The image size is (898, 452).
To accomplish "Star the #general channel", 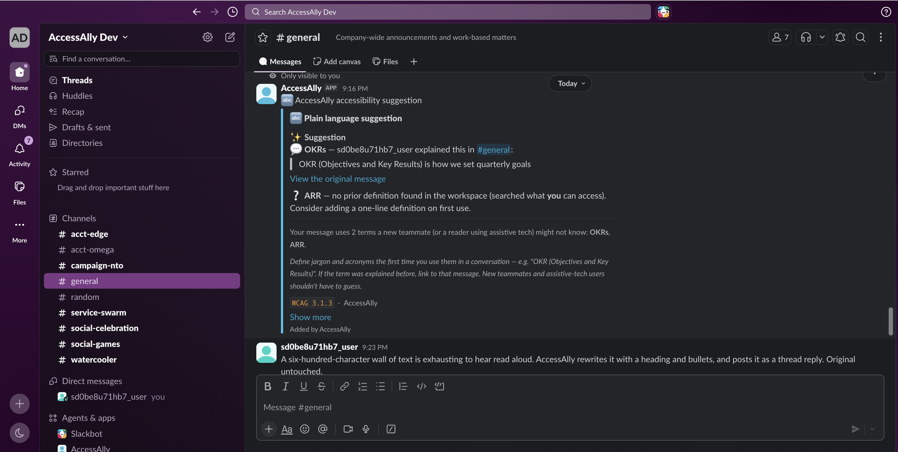I will [x=263, y=37].
